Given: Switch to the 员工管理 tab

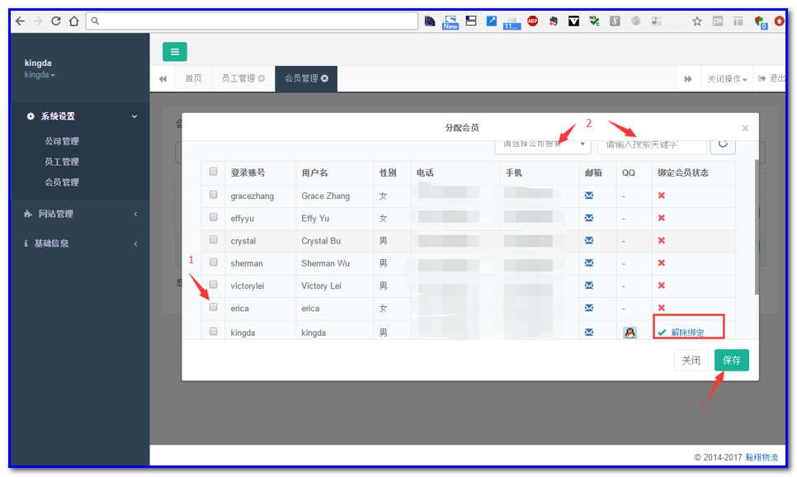Looking at the screenshot, I should pos(238,78).
